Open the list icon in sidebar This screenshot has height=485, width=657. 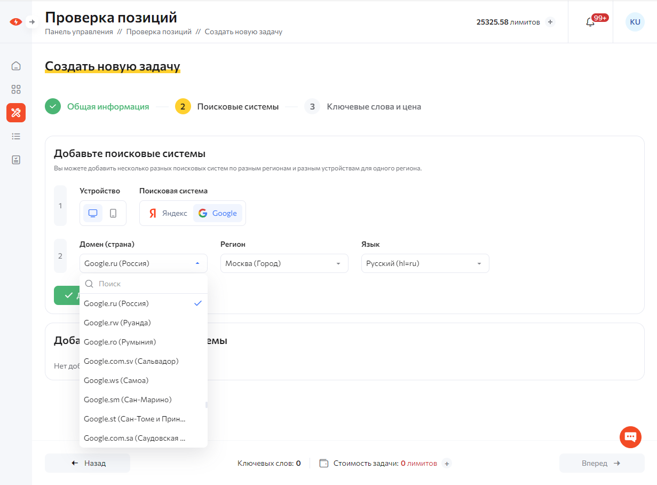click(x=16, y=136)
